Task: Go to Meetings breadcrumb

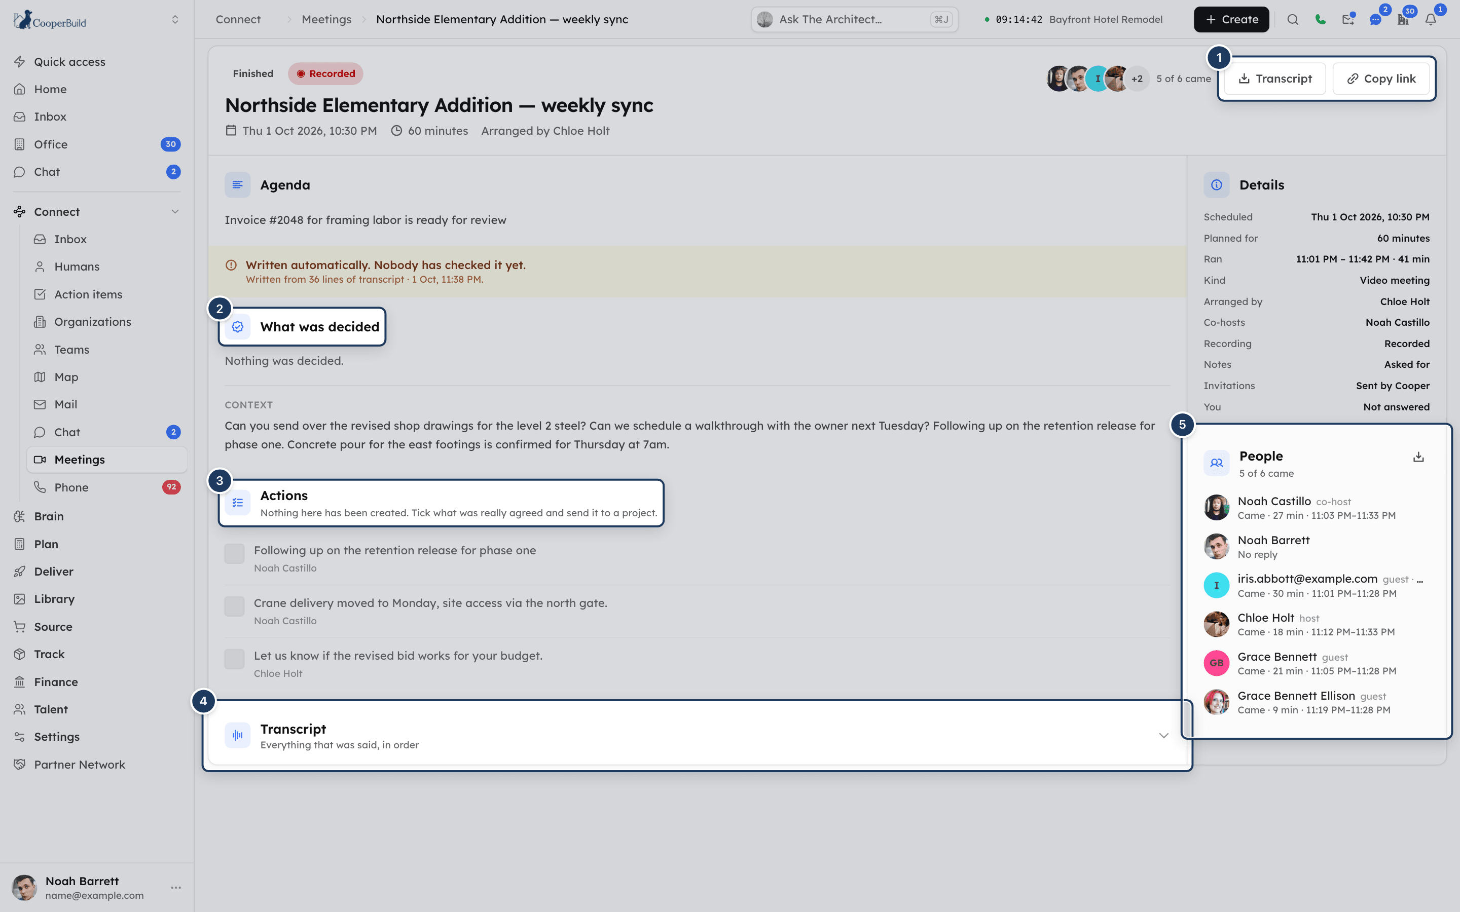Action: pos(326,19)
